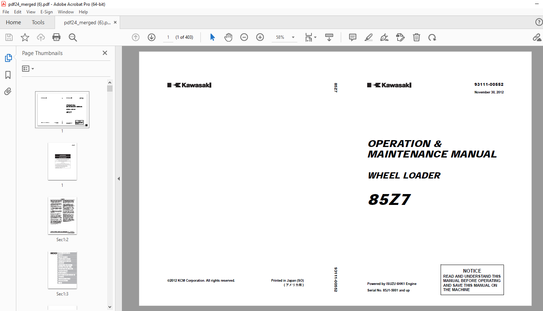Open the View menu
This screenshot has height=311, width=543.
(x=31, y=12)
